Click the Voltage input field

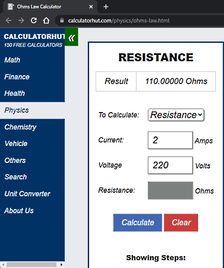170,165
